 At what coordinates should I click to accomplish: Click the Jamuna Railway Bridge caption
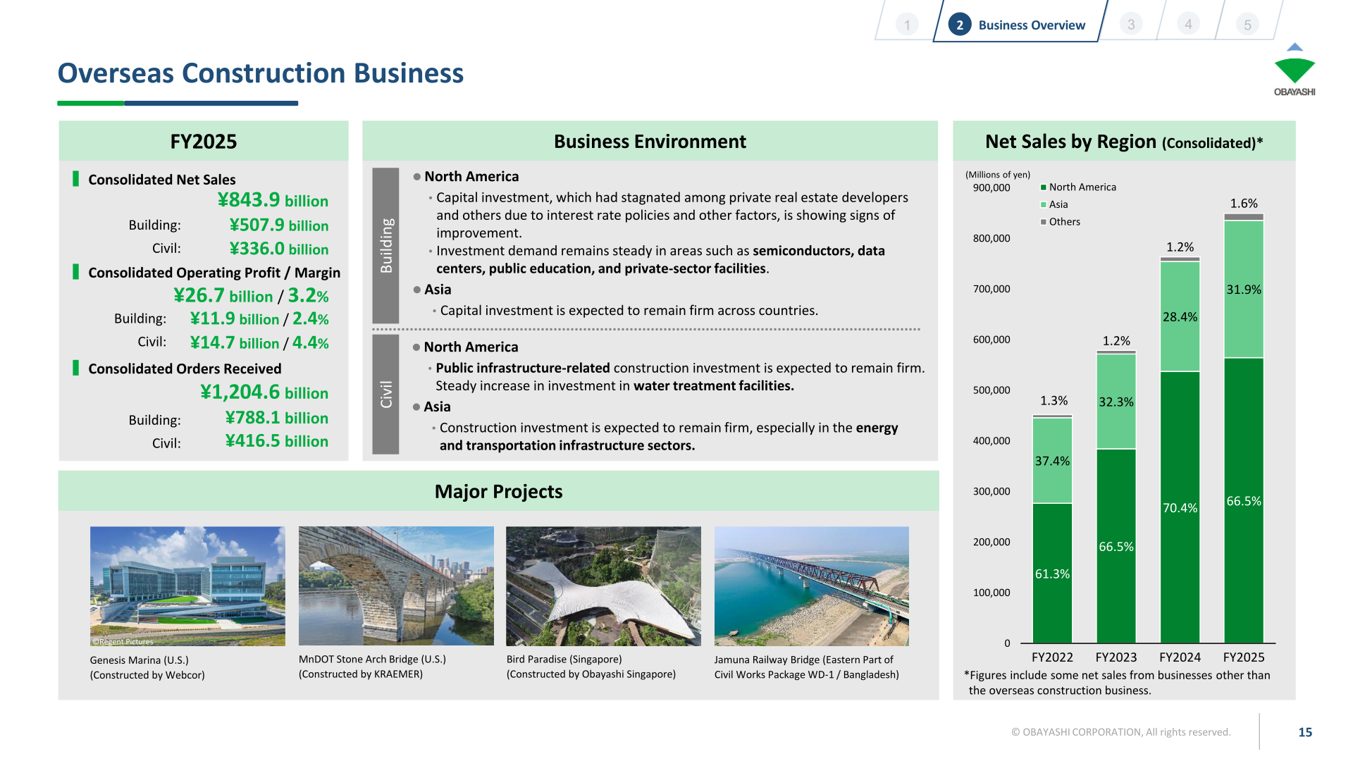coord(806,667)
